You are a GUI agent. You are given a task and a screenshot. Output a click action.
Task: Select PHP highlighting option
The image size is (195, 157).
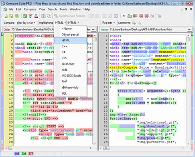coord(70,82)
